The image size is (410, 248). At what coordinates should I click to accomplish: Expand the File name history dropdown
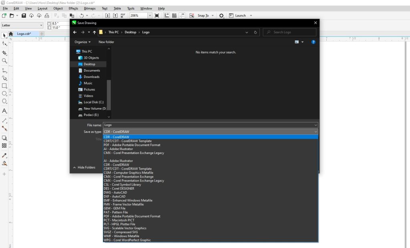(x=316, y=125)
